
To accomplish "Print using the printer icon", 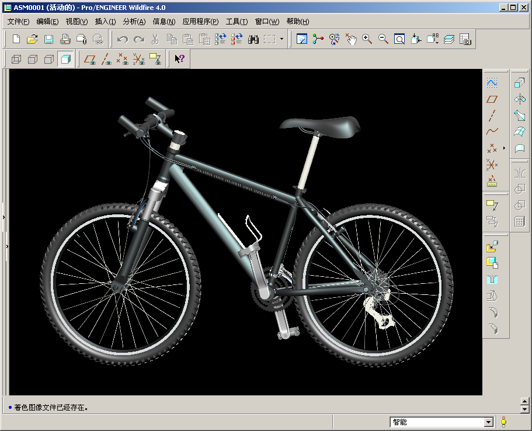I will point(65,39).
